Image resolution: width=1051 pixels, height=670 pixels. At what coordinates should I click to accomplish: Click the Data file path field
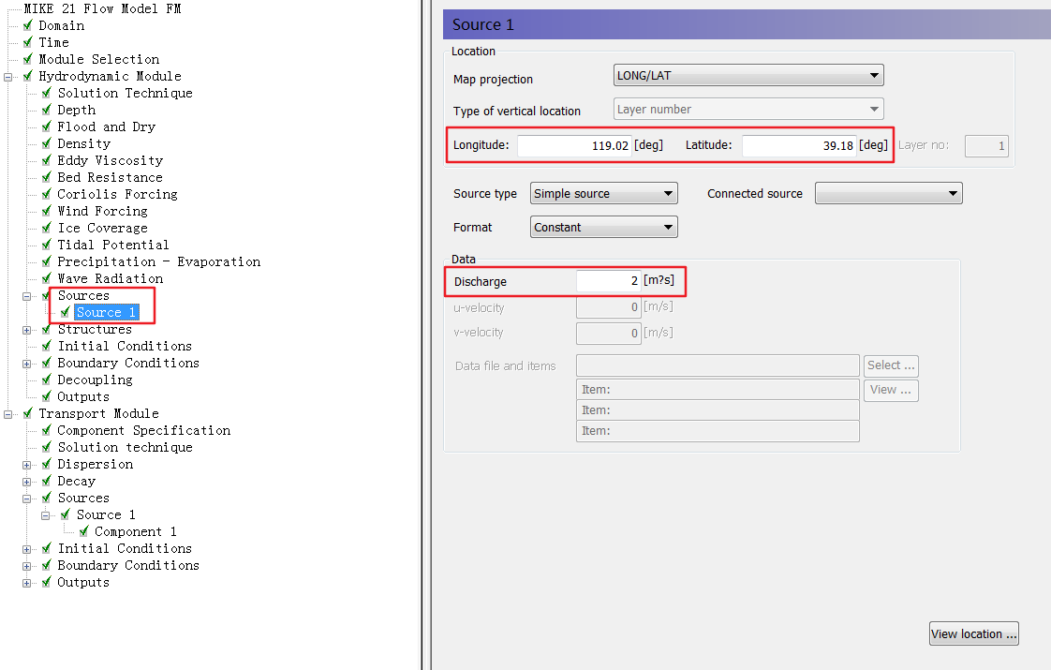coord(718,365)
